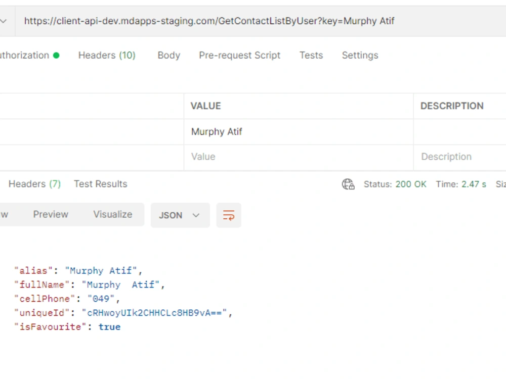This screenshot has height=379, width=506.
Task: Click the "fullName" value Murphy Atif
Action: coord(121,285)
